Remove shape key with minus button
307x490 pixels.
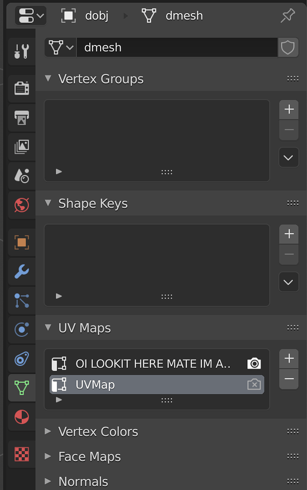pos(289,254)
